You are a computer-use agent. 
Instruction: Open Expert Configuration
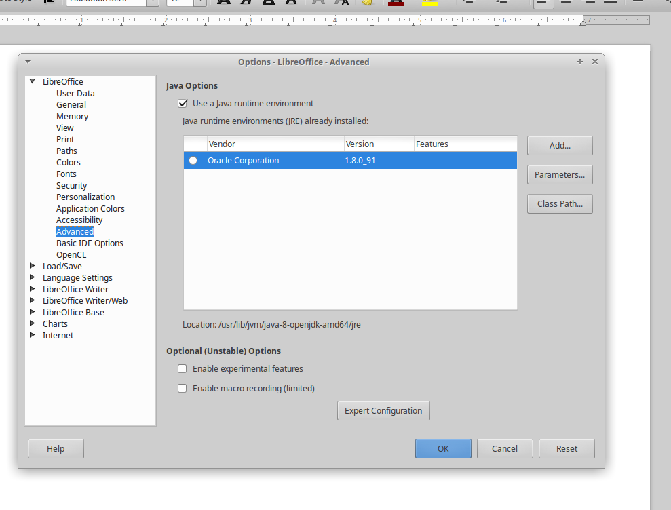point(383,411)
